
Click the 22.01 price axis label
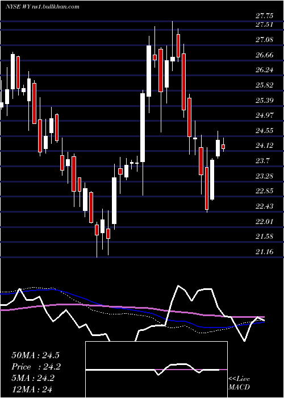[264, 221]
